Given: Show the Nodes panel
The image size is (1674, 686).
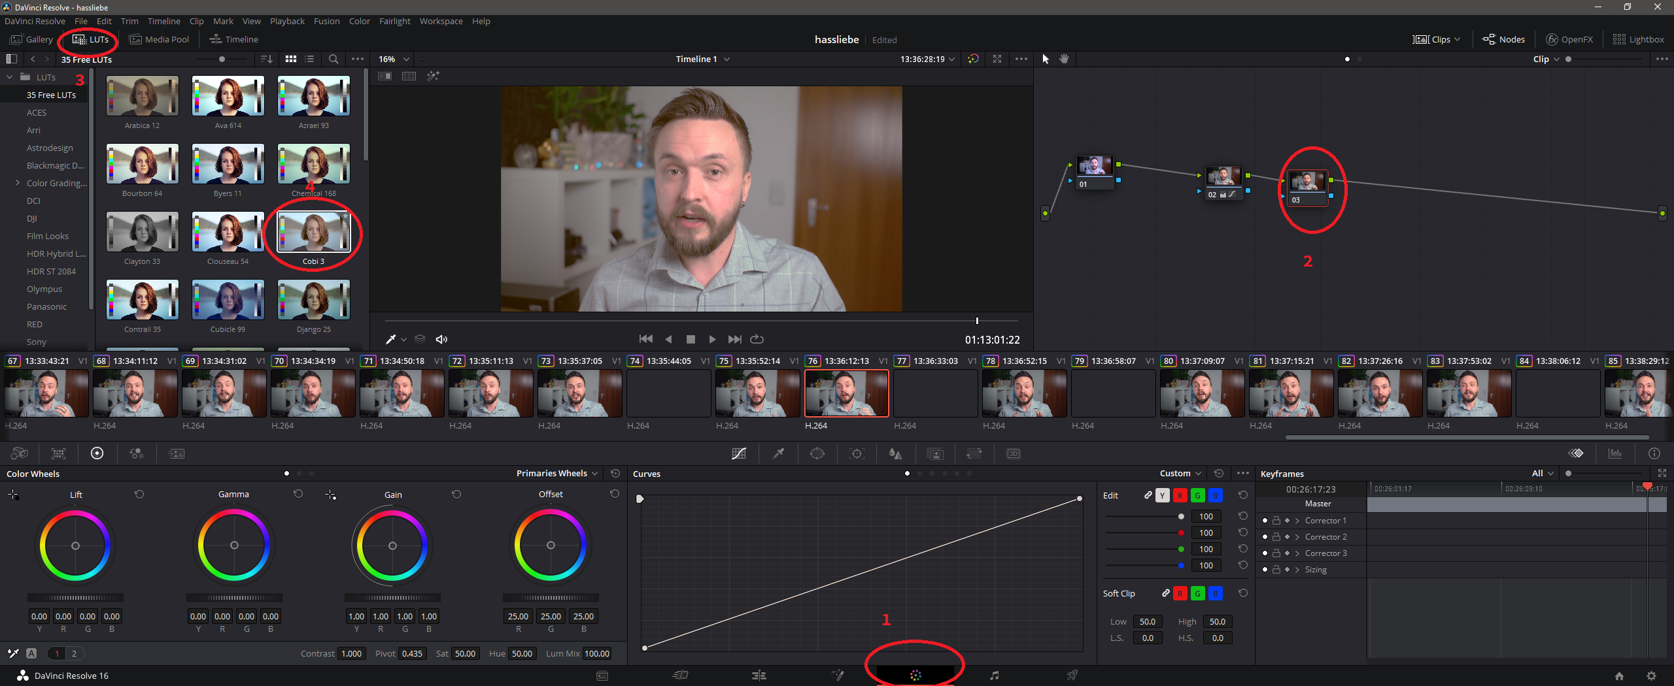Looking at the screenshot, I should tap(1504, 39).
